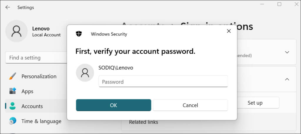Cancel the password verification dialog
This screenshot has height=134, width=301.
pyautogui.click(x=190, y=105)
